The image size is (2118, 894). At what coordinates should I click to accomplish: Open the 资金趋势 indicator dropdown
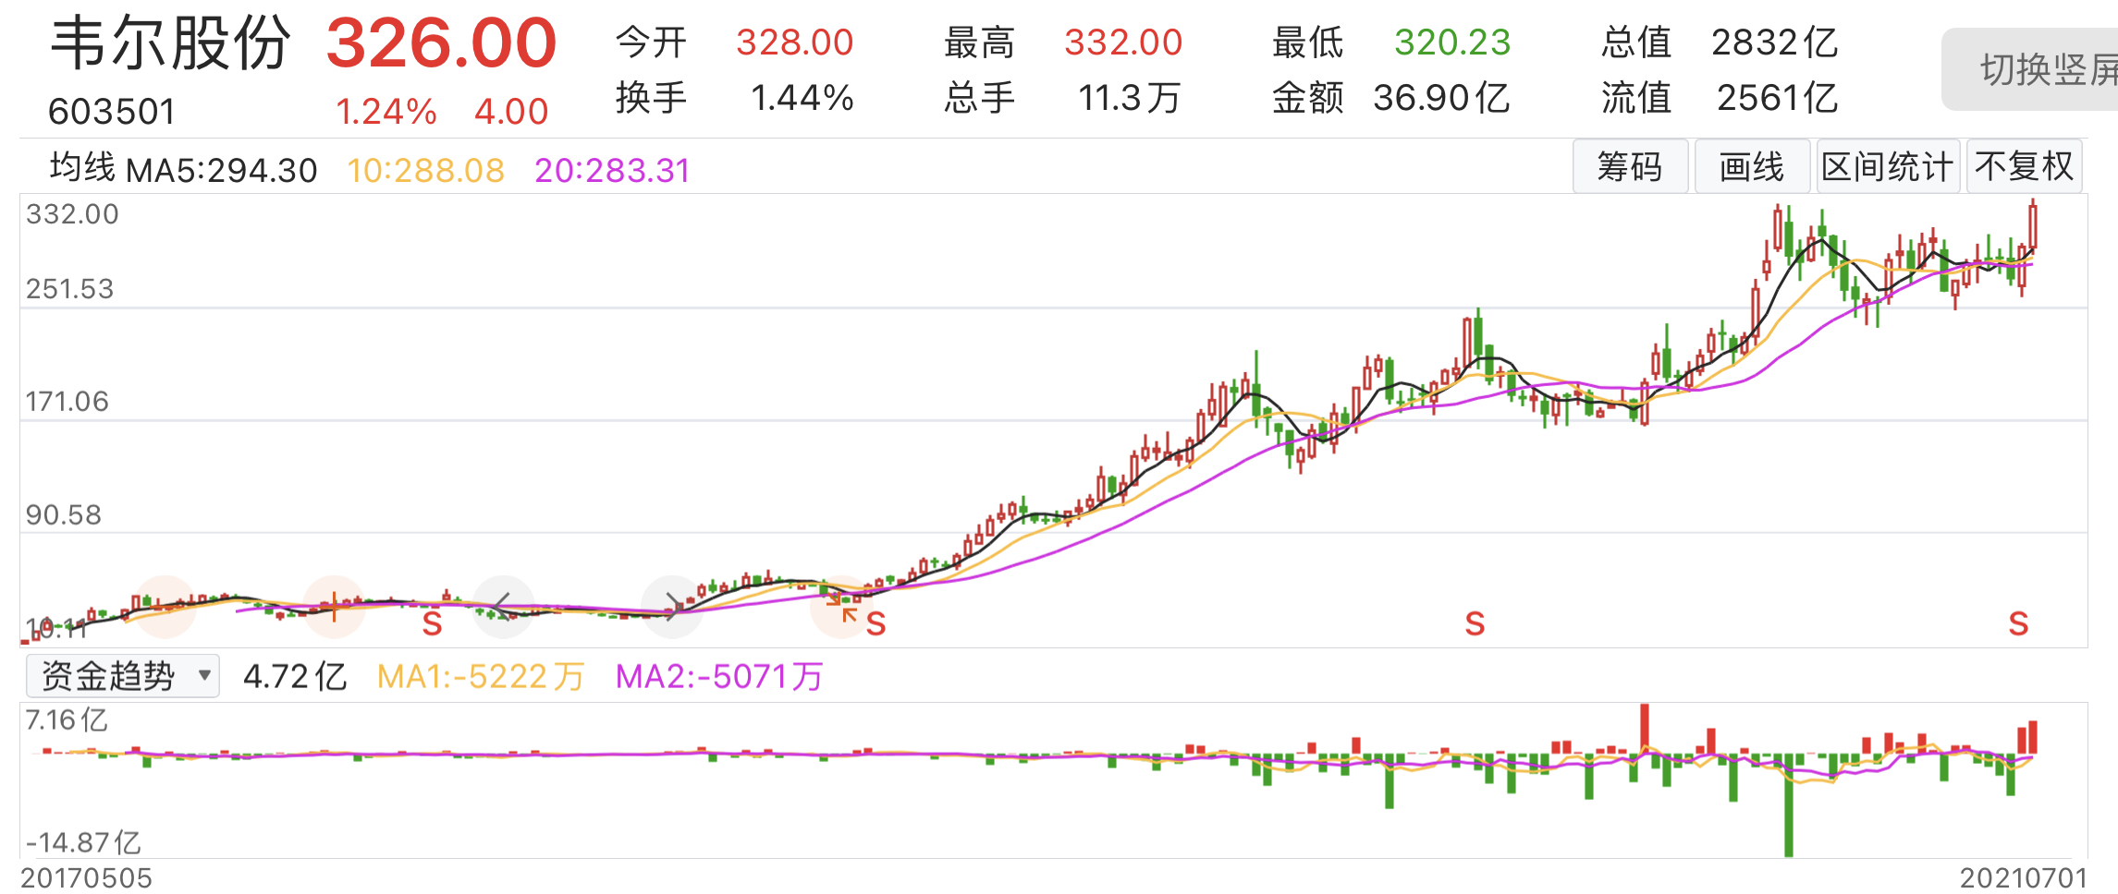coord(123,676)
